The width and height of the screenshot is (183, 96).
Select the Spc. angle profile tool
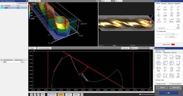click(x=159, y=20)
